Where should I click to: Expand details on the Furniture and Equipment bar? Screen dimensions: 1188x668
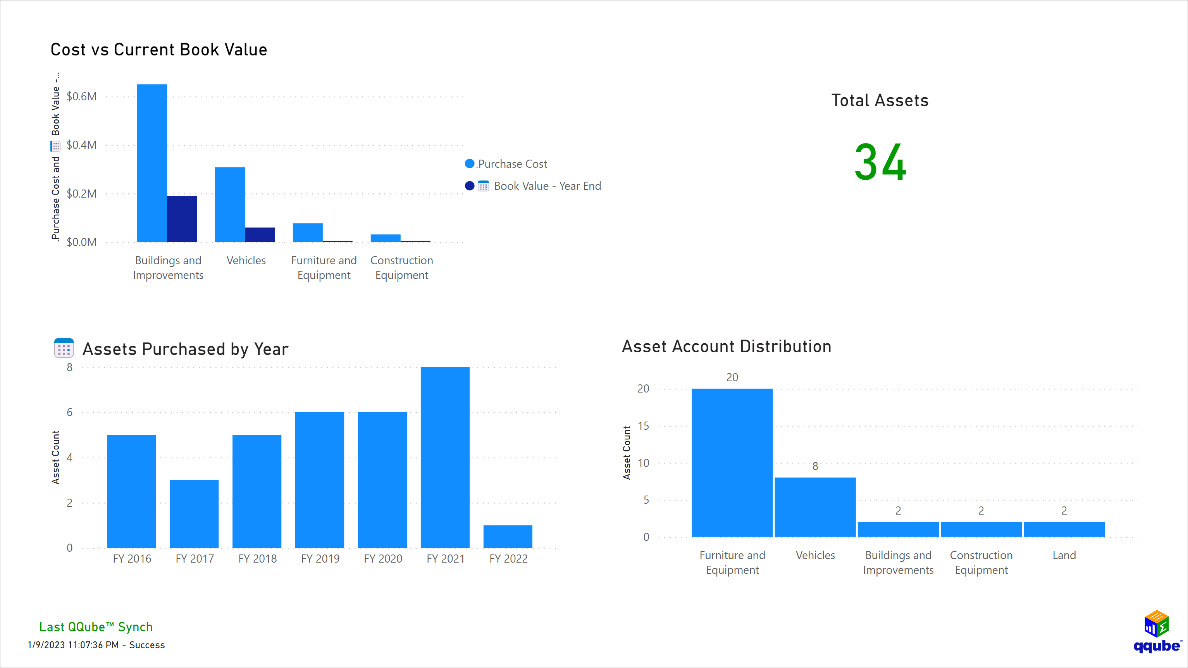click(x=732, y=461)
